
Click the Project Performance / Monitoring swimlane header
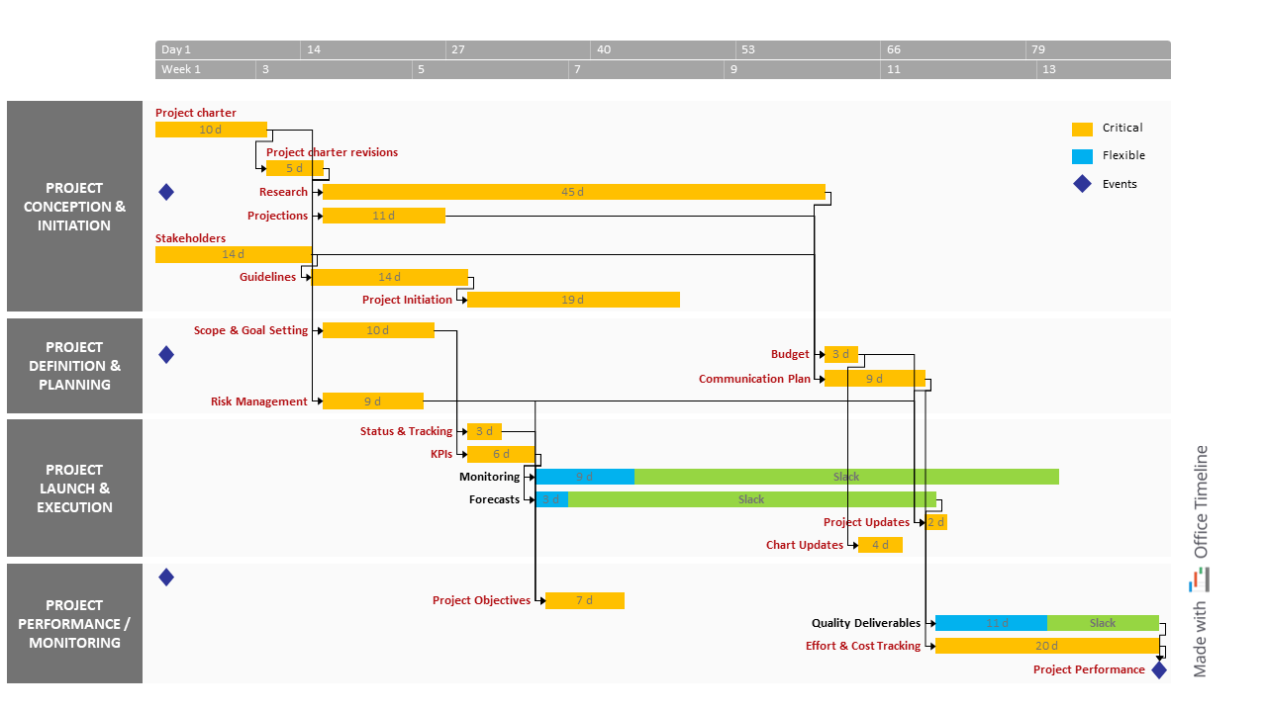[74, 624]
